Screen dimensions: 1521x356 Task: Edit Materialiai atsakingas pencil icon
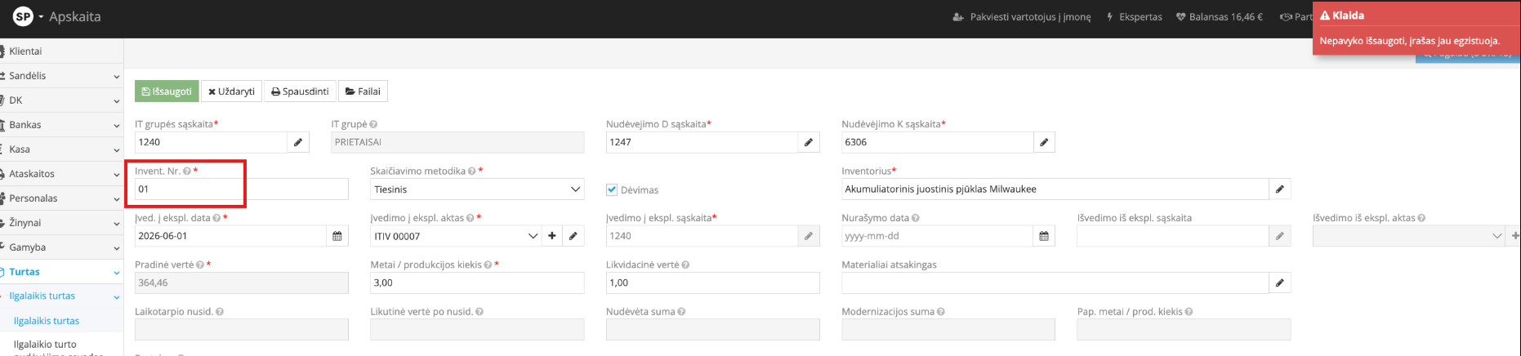(1280, 283)
